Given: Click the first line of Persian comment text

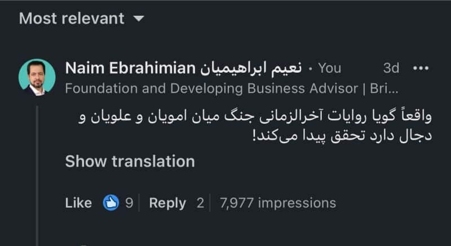Looking at the screenshot, I should coord(255,117).
